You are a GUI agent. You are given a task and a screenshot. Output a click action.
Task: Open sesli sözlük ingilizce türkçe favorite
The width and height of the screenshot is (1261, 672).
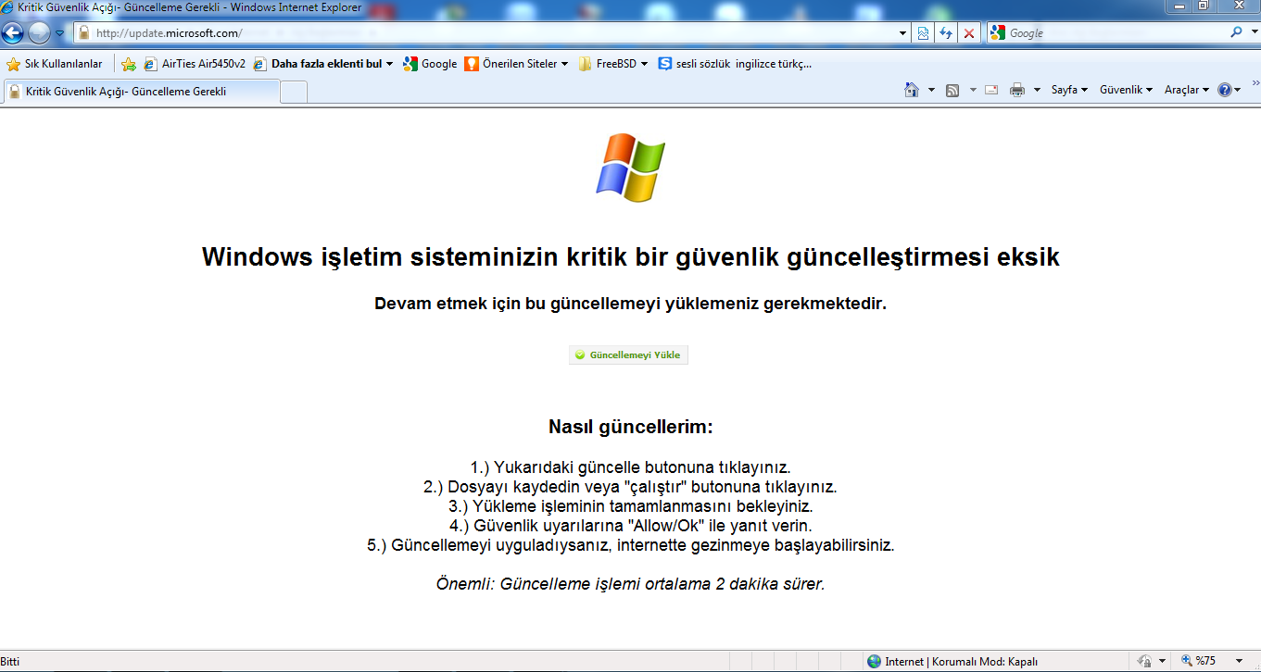[x=735, y=64]
